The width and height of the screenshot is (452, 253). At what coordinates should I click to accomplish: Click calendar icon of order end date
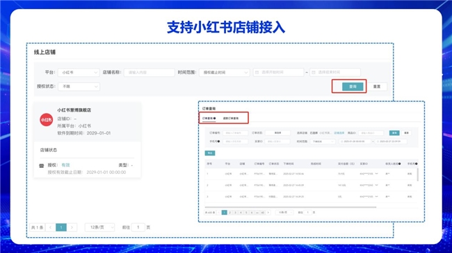378,141
